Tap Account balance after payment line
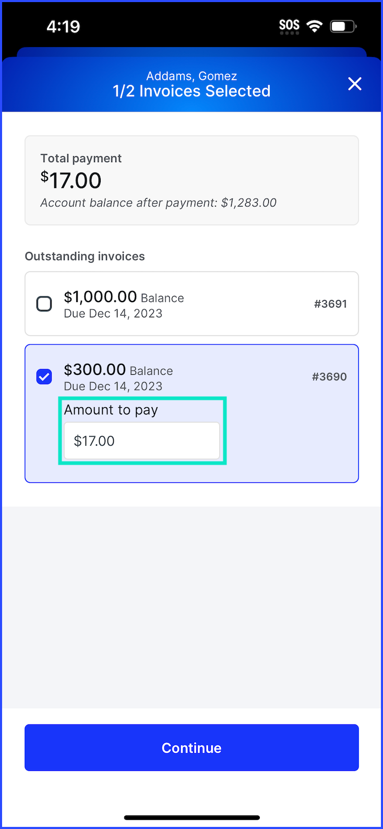Viewport: 383px width, 829px height. [159, 203]
